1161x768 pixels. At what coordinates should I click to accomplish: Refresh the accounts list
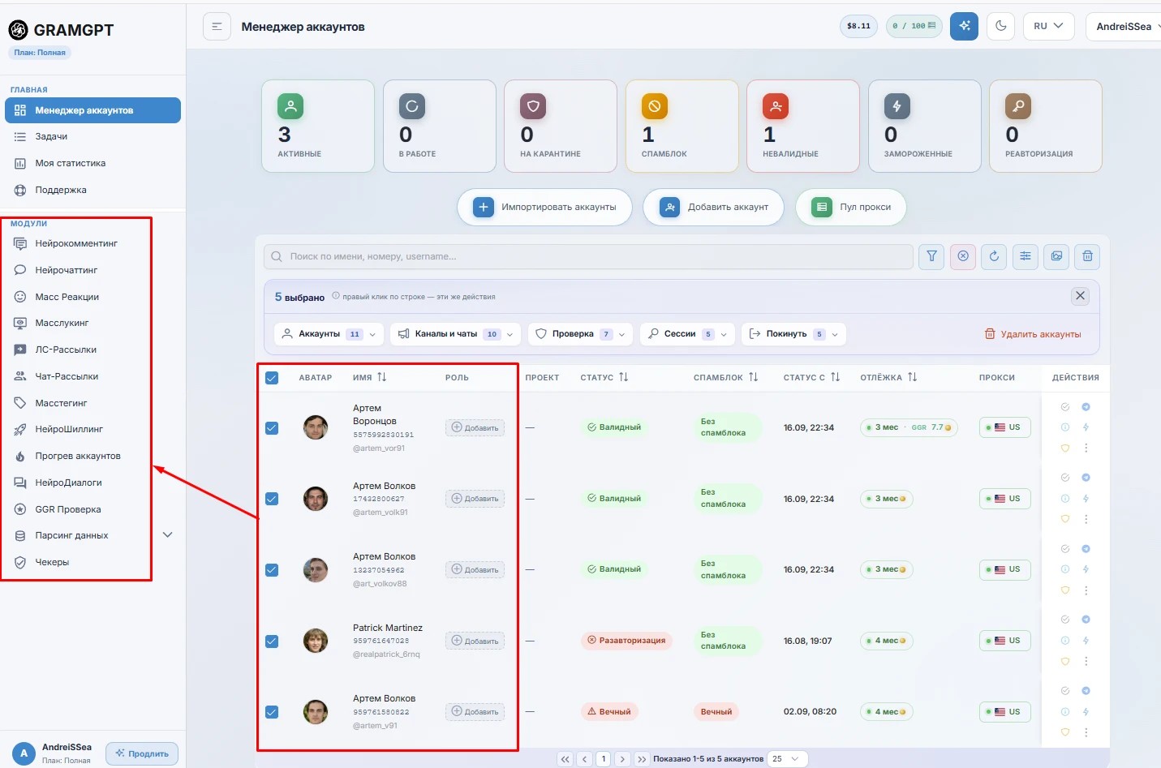coord(994,256)
